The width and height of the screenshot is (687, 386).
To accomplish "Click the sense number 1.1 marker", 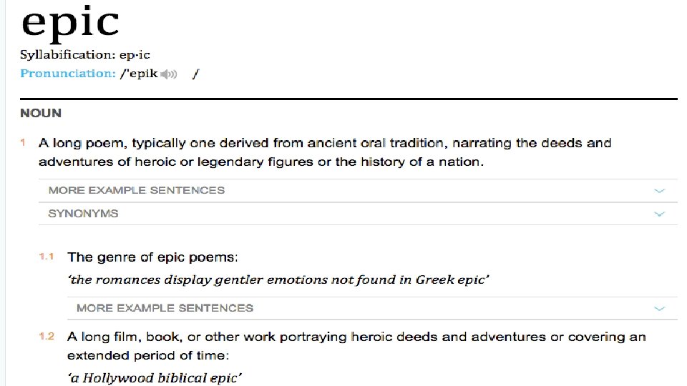I will [47, 256].
